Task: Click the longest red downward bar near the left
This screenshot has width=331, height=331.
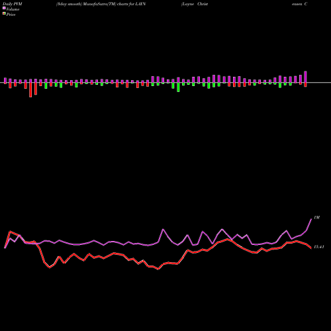Action: point(30,90)
